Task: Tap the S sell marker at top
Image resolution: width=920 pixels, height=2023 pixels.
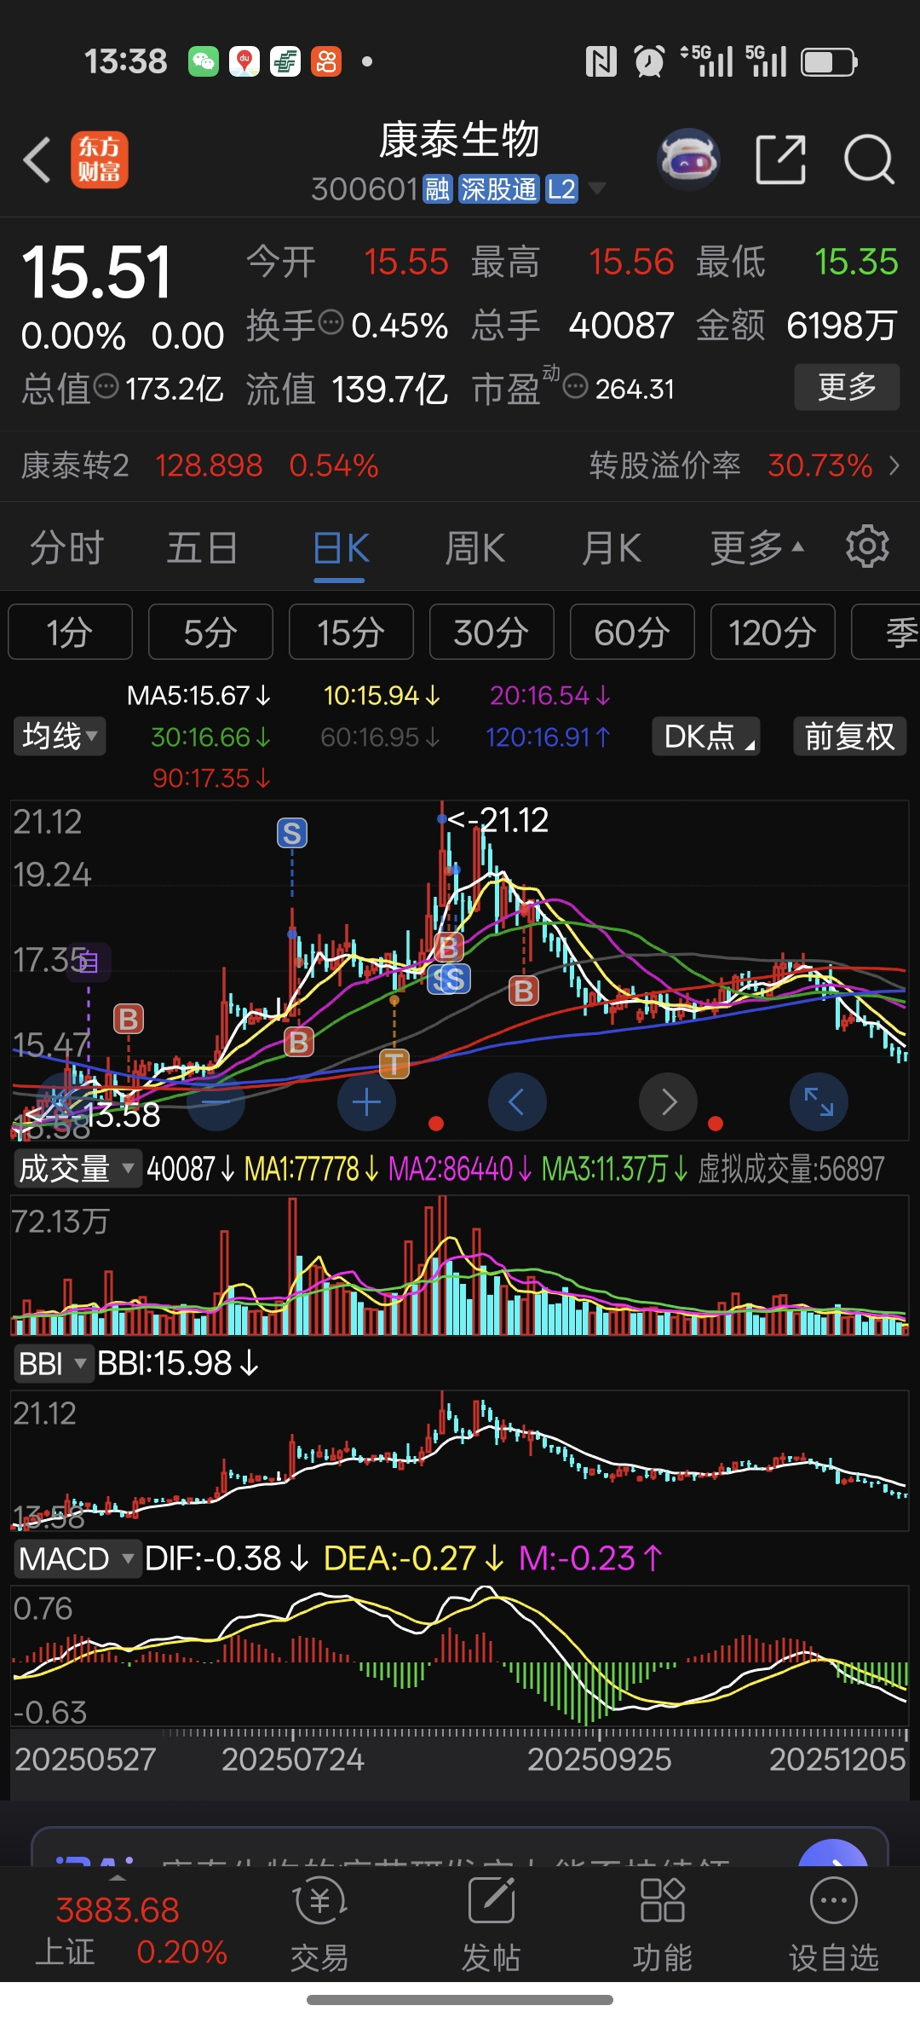Action: (292, 833)
